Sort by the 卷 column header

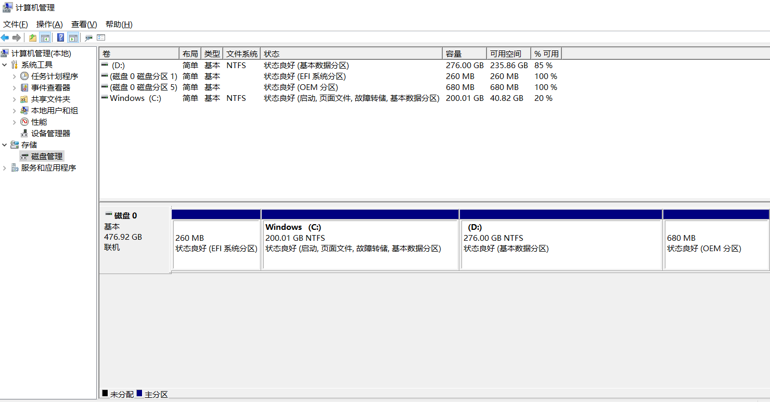click(139, 54)
